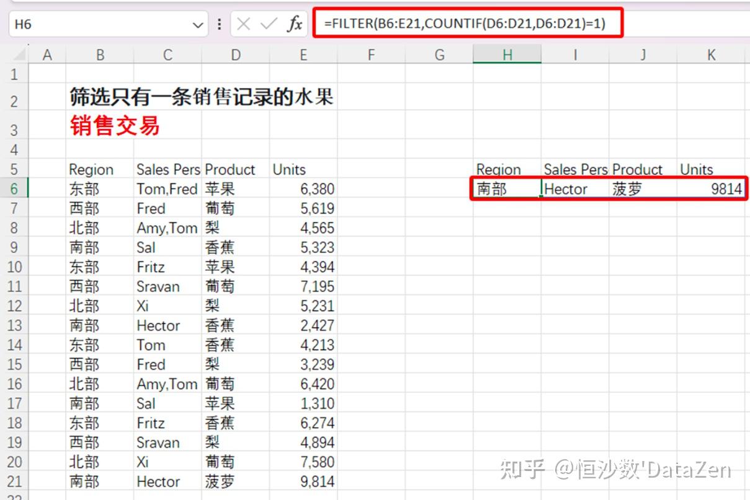Select column H header
Image resolution: width=750 pixels, height=500 pixels.
tap(507, 55)
